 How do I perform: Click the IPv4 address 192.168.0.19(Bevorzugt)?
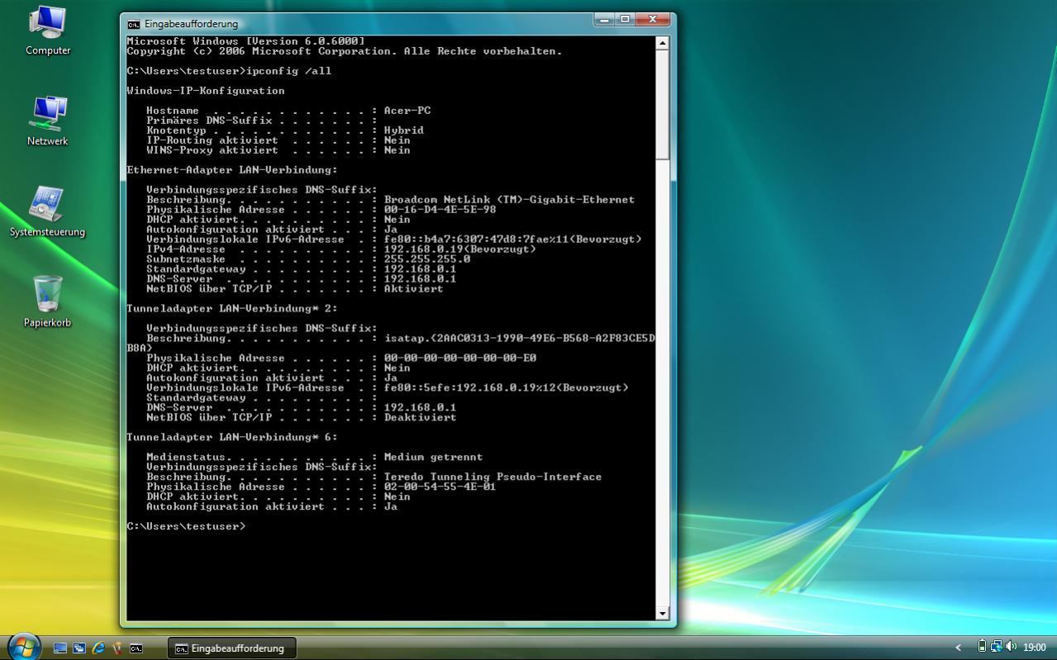460,249
